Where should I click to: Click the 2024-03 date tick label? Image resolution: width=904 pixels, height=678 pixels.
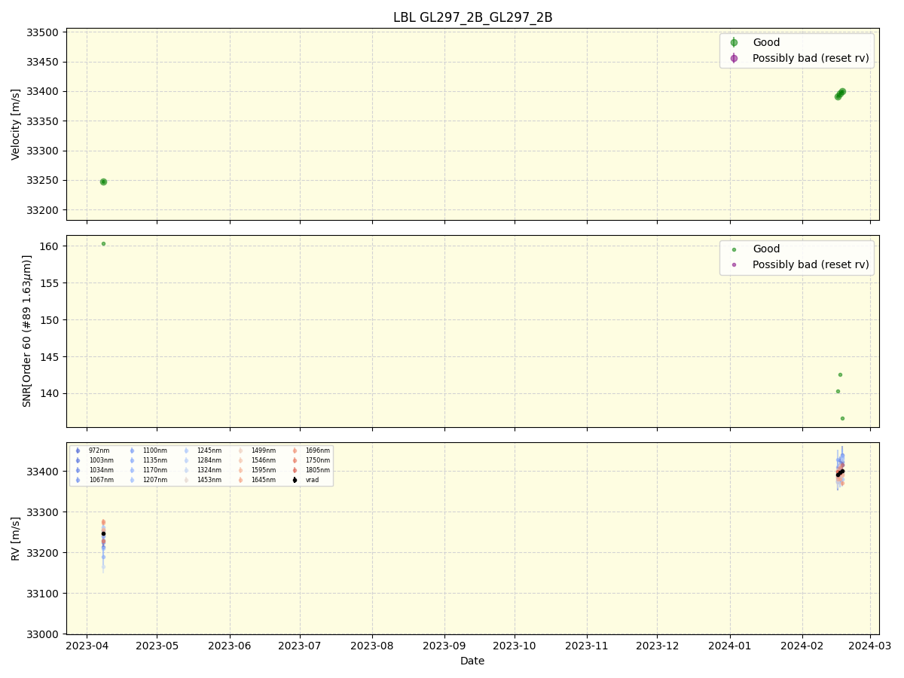[870, 646]
